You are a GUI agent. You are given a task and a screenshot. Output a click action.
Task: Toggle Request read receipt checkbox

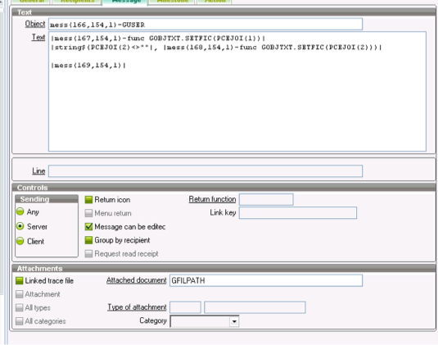pyautogui.click(x=88, y=253)
